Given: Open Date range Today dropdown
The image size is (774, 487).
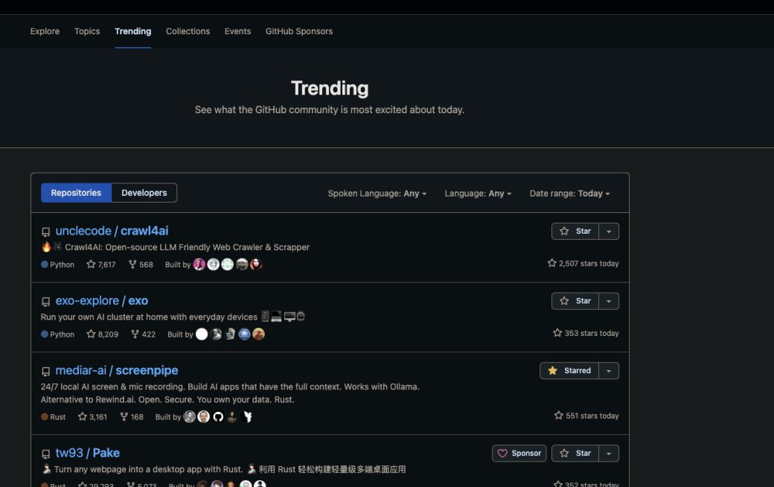Looking at the screenshot, I should [569, 194].
